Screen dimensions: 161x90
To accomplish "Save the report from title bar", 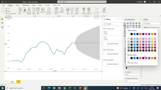I will (3, 2).
